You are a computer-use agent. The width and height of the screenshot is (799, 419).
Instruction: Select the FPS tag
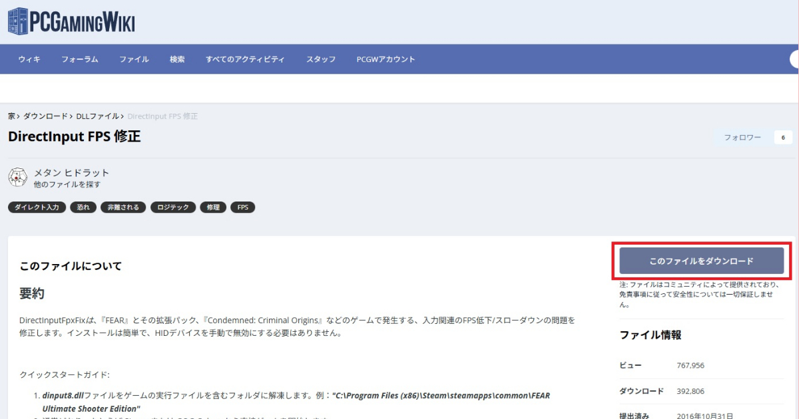(x=242, y=207)
